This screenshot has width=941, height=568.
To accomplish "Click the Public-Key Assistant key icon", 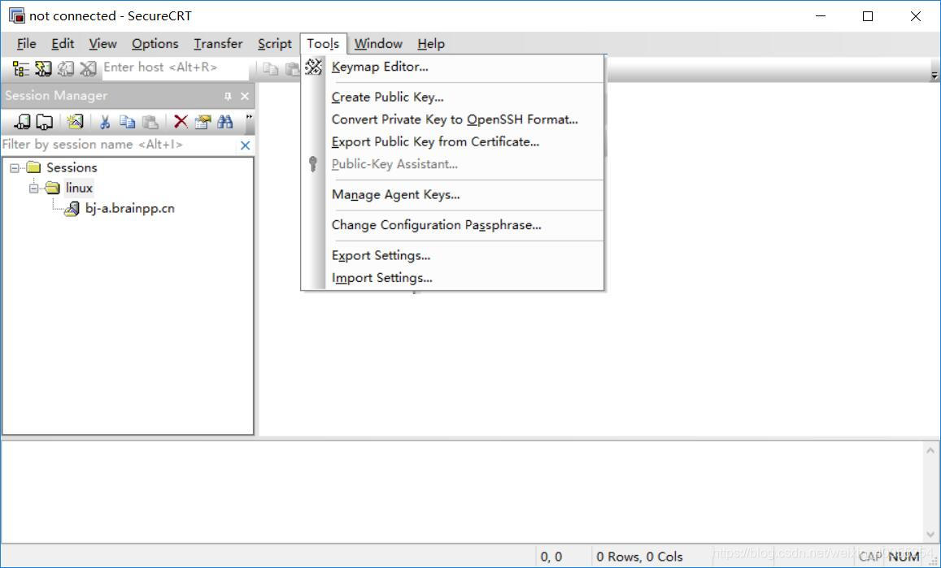I will tap(312, 164).
